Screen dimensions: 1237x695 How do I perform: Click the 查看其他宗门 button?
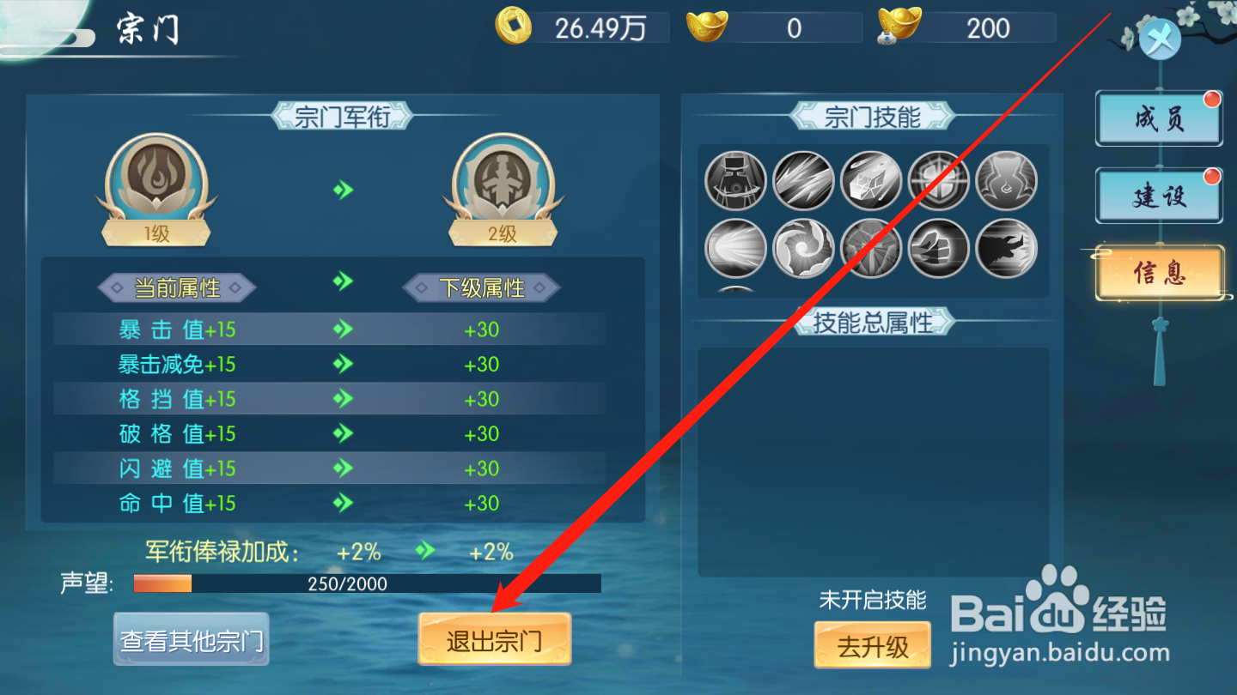coord(192,639)
